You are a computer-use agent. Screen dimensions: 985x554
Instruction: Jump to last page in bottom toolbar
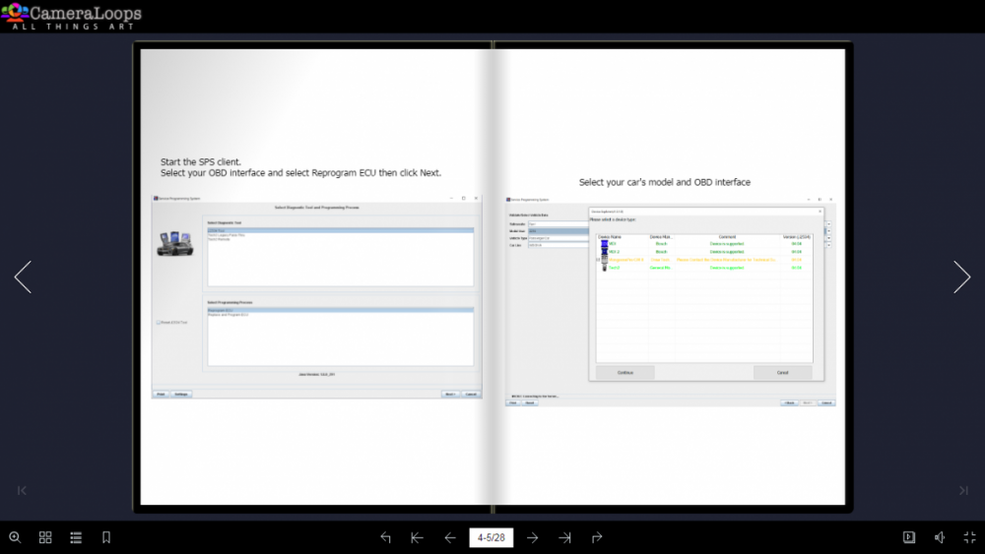564,537
